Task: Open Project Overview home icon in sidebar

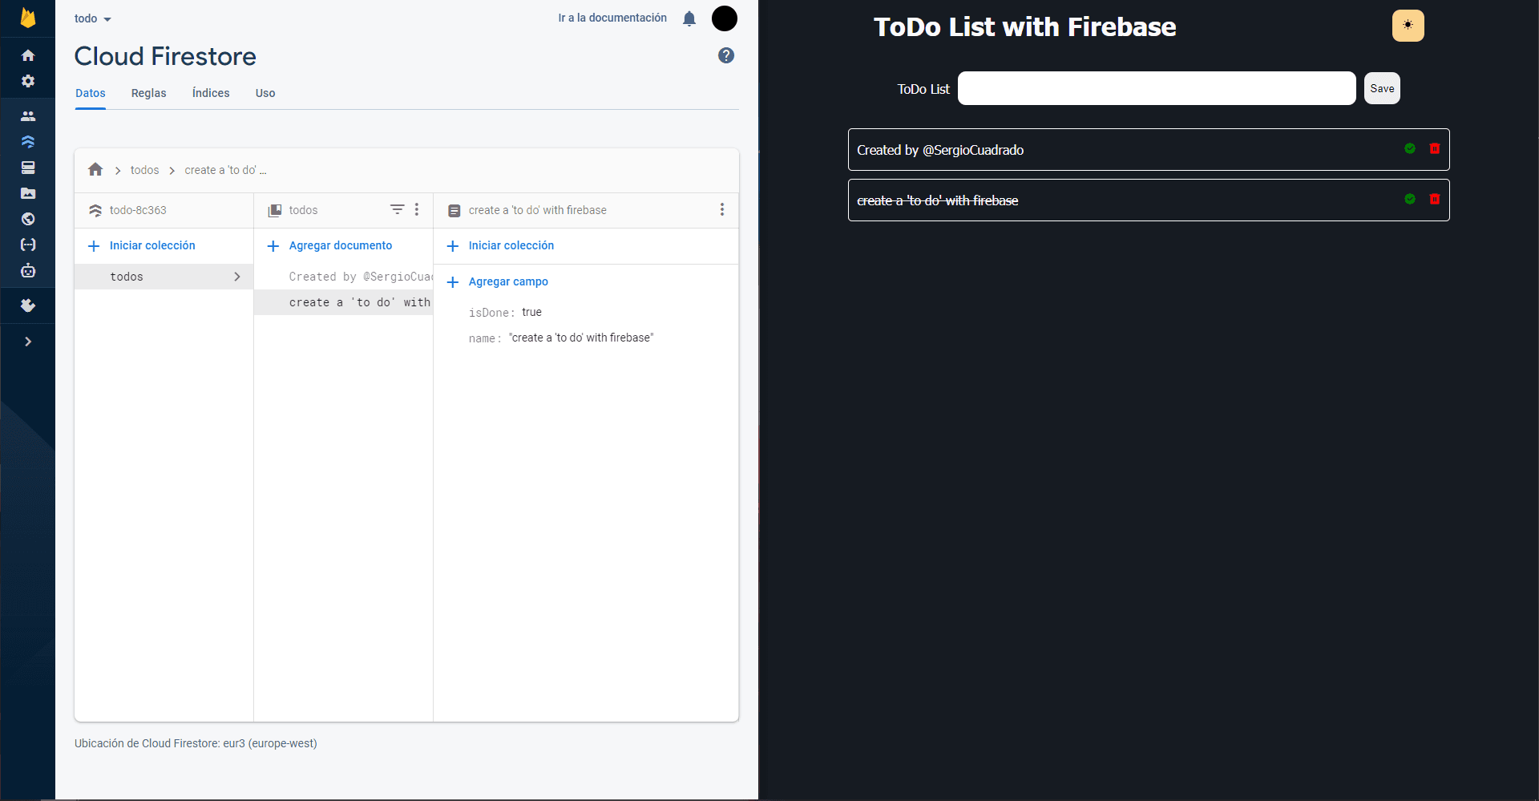Action: [28, 55]
